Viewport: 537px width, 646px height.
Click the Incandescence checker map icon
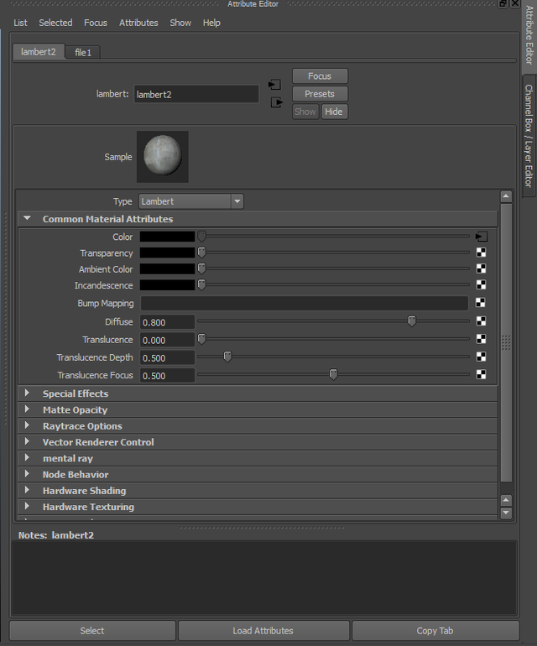click(x=481, y=284)
